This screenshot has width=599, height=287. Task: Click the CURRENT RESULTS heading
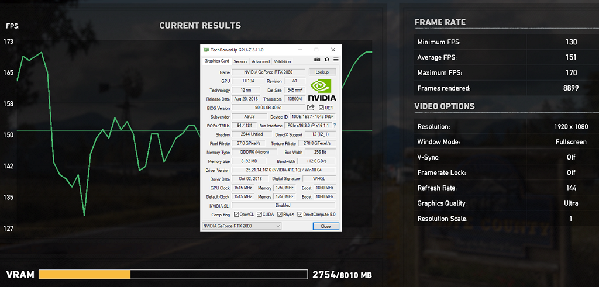click(x=200, y=26)
